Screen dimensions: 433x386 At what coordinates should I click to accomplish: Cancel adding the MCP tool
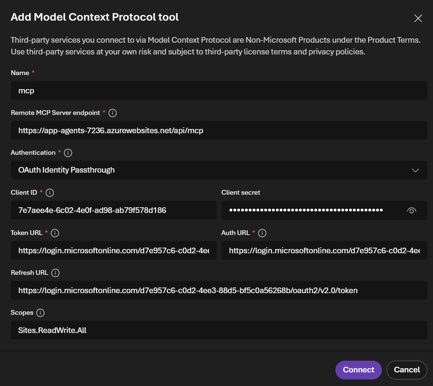click(x=407, y=370)
